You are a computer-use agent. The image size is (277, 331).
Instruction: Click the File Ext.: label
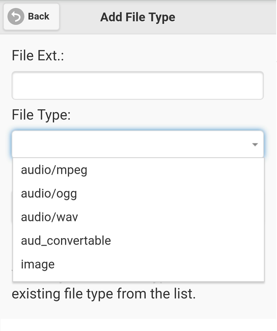[38, 56]
